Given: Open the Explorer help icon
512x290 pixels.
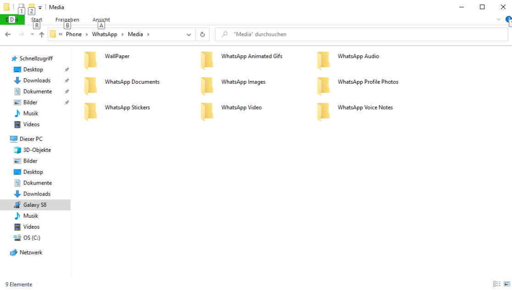Looking at the screenshot, I should tap(508, 19).
